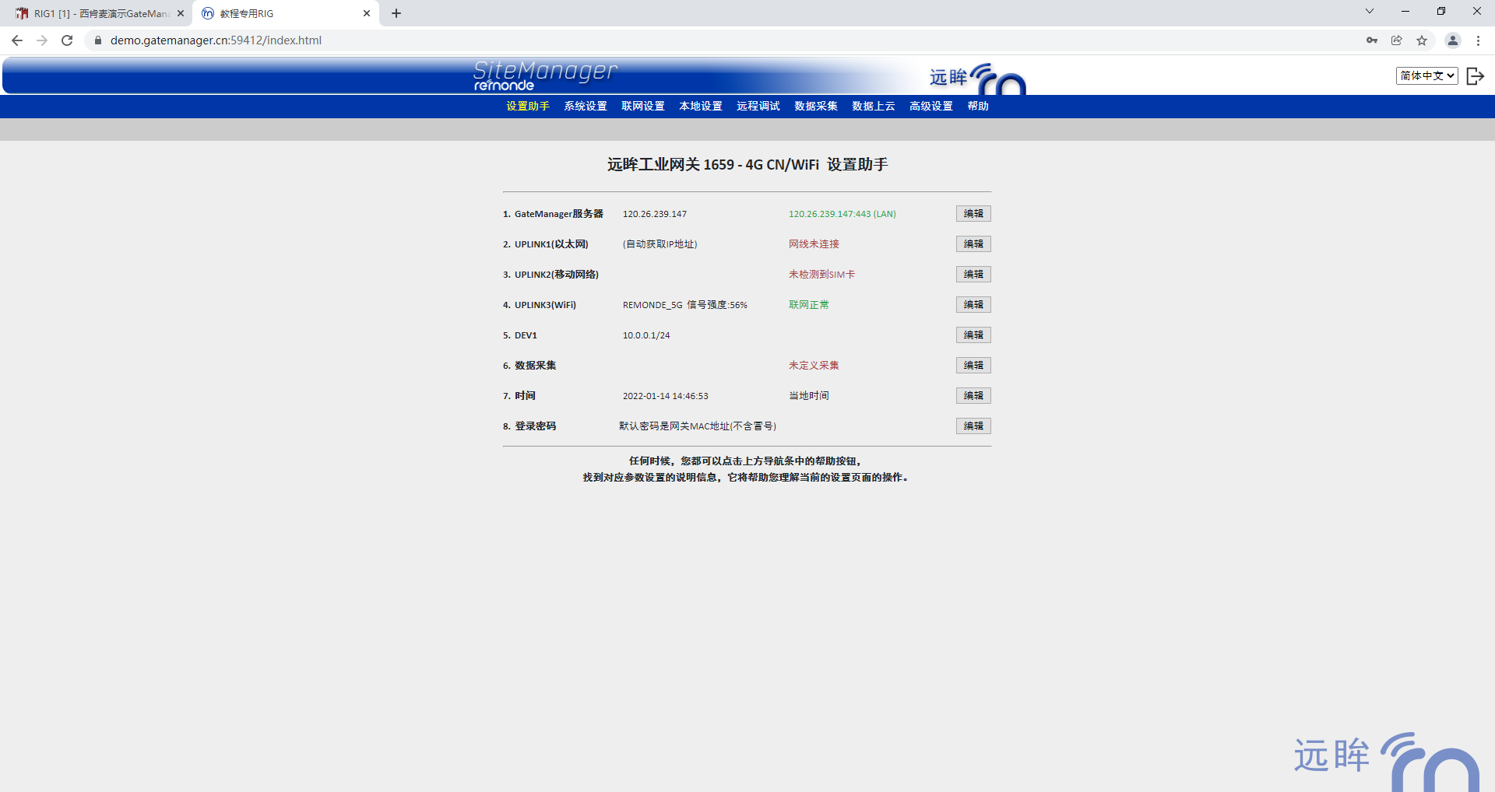Click 编辑 for 数据采集 row
Viewport: 1495px width, 792px height.
pos(973,366)
